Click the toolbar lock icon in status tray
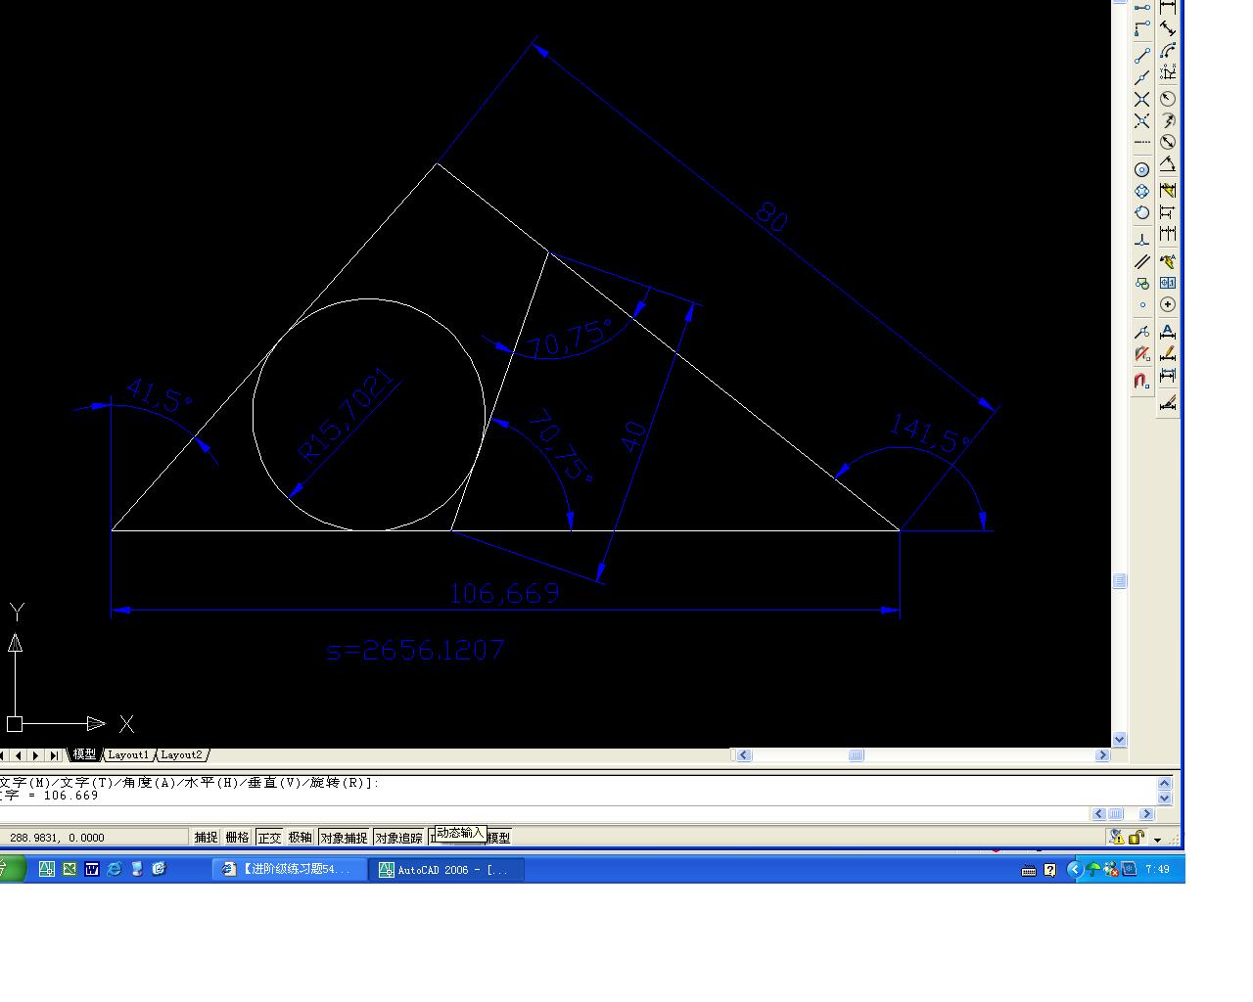This screenshot has width=1253, height=1002. tap(1137, 837)
